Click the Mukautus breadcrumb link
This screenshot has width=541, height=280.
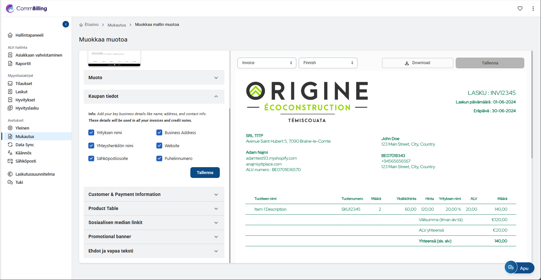[117, 25]
